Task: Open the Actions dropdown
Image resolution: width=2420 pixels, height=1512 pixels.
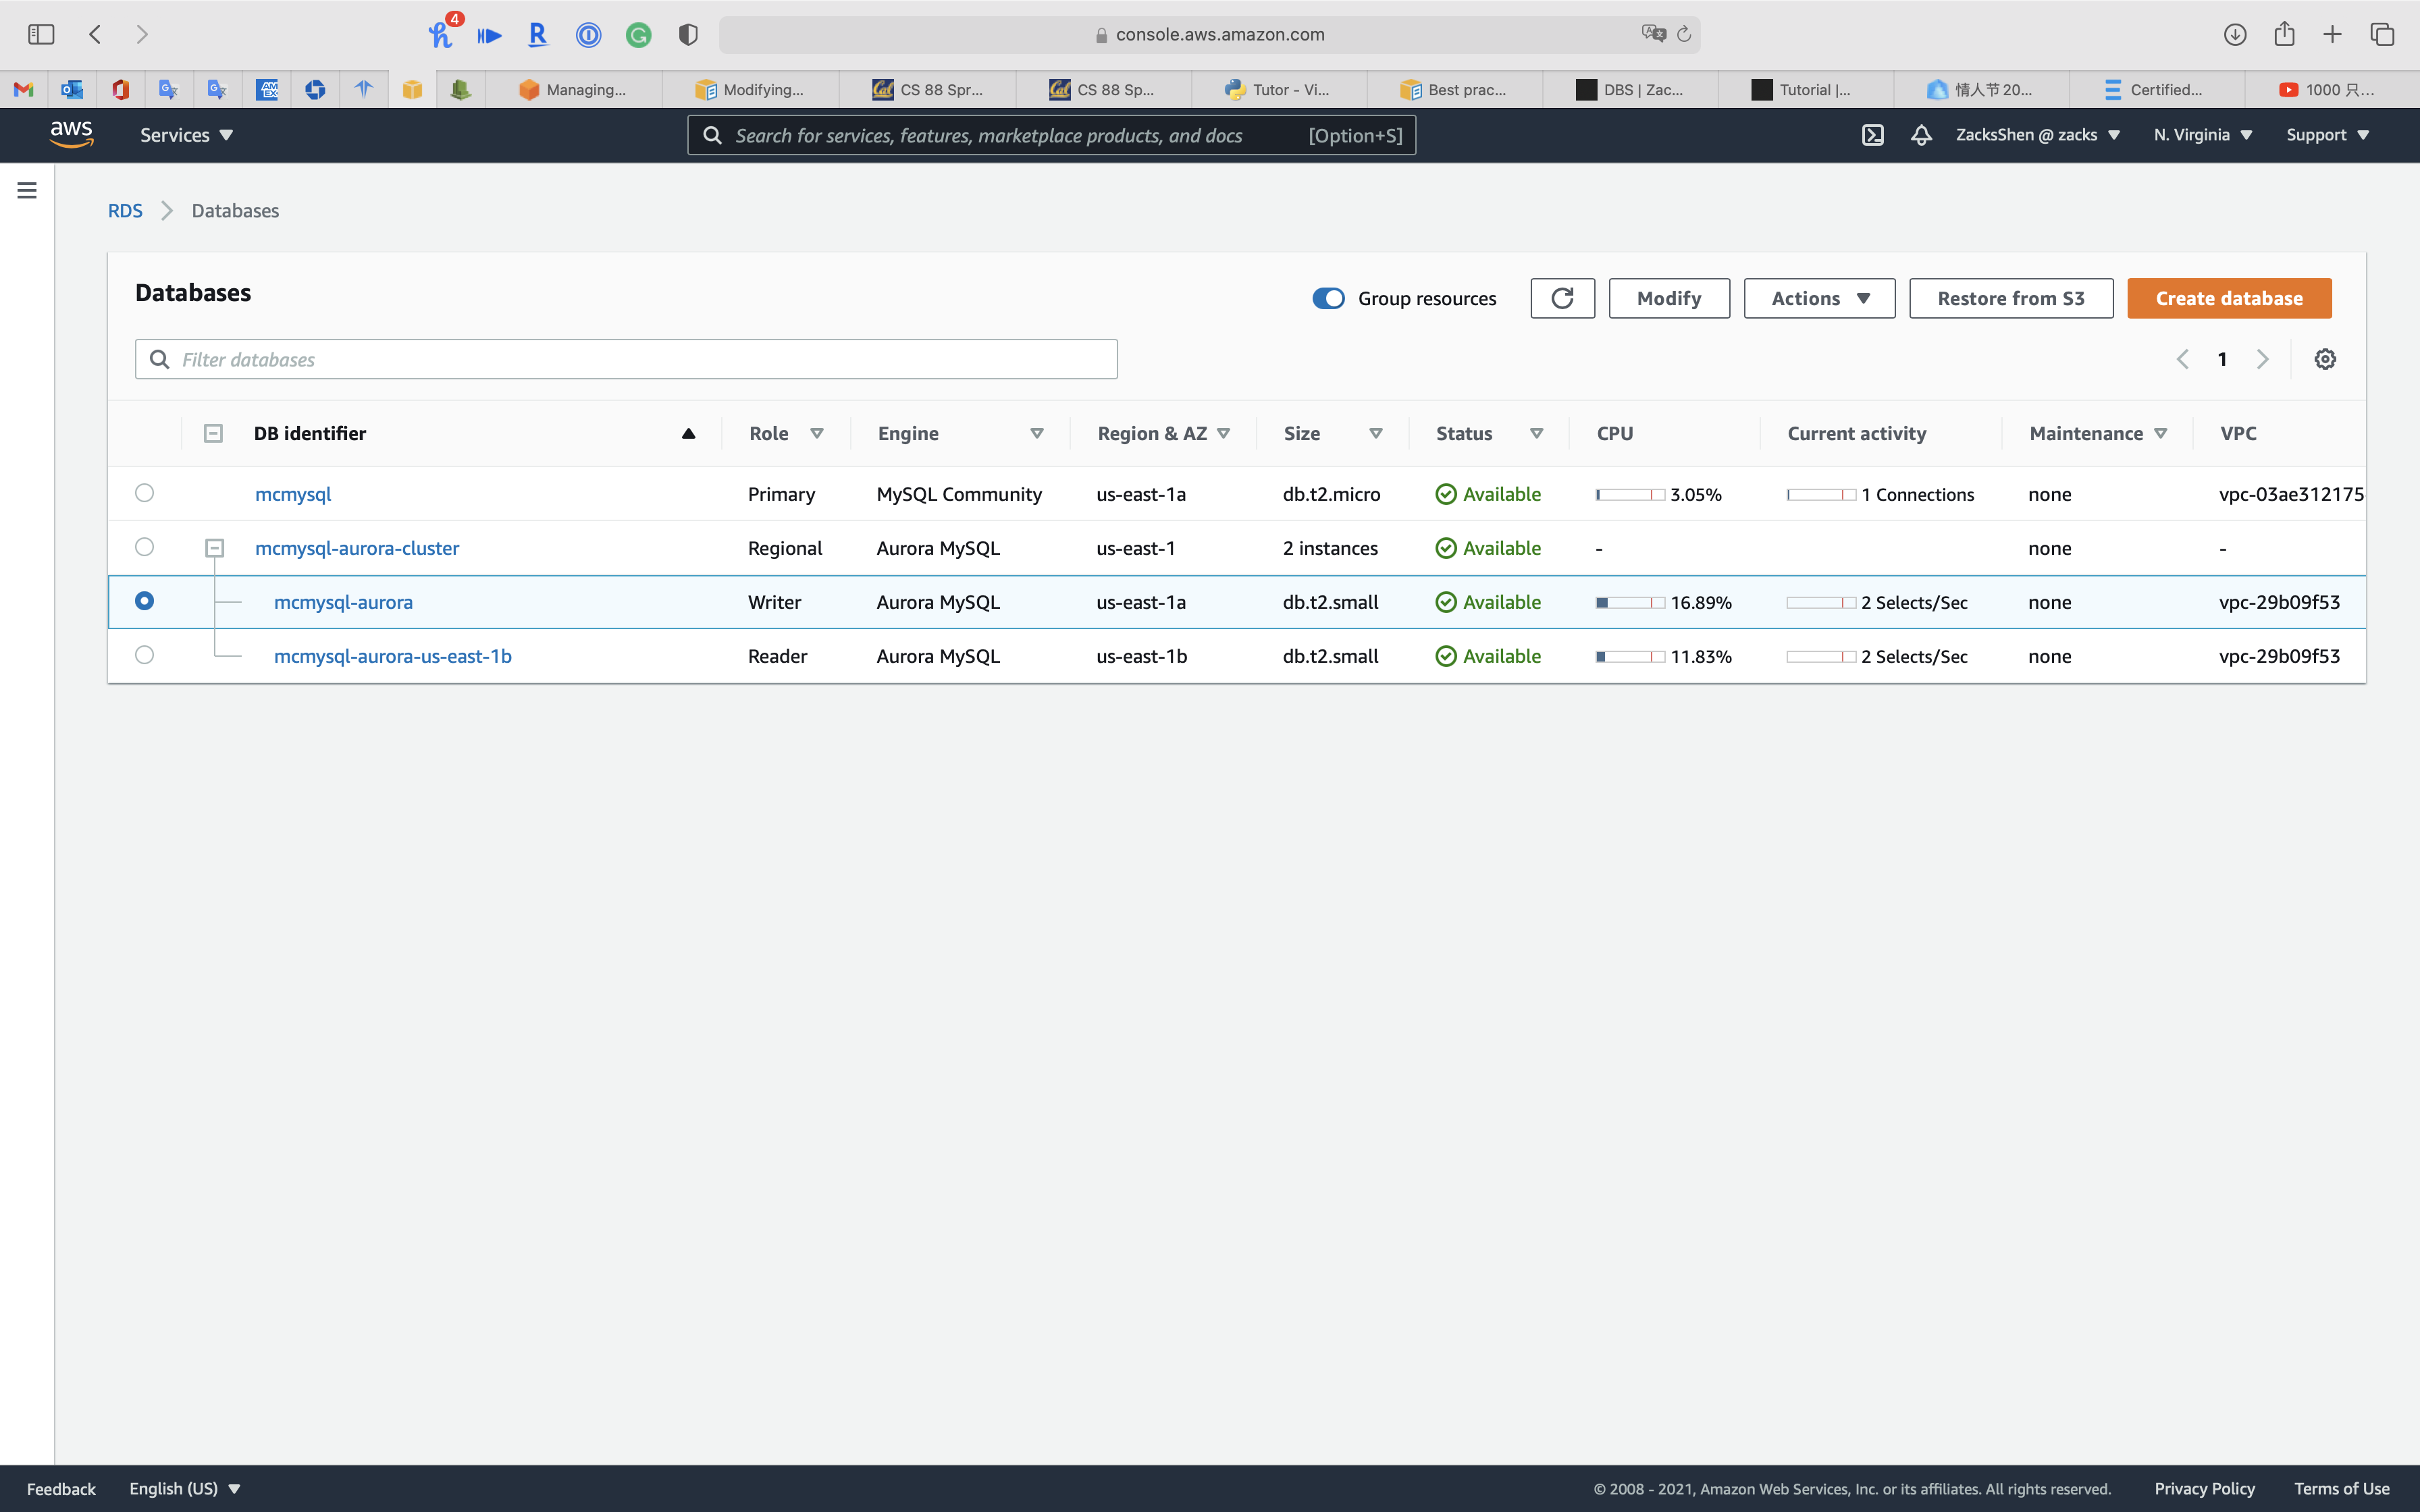Action: click(x=1819, y=298)
